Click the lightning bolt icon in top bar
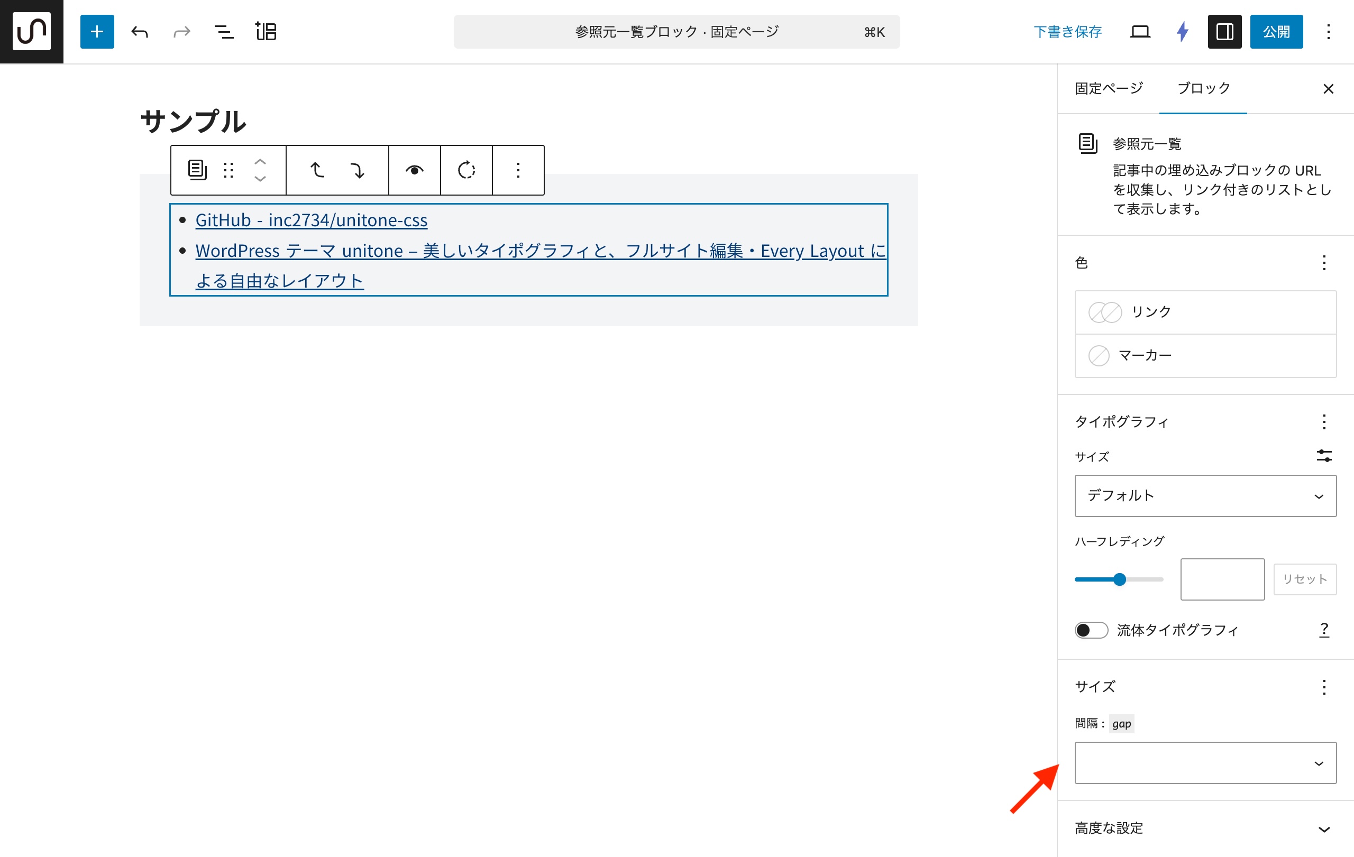The width and height of the screenshot is (1354, 857). click(x=1182, y=32)
